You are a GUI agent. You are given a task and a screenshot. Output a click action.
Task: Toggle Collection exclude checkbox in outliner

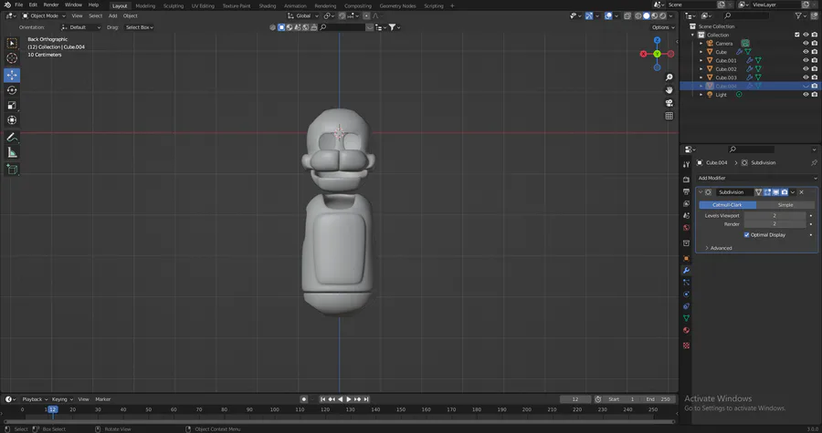(797, 35)
